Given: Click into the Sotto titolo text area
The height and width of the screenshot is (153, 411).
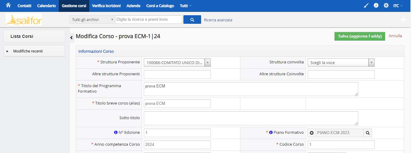Looking at the screenshot, I should click(251, 118).
